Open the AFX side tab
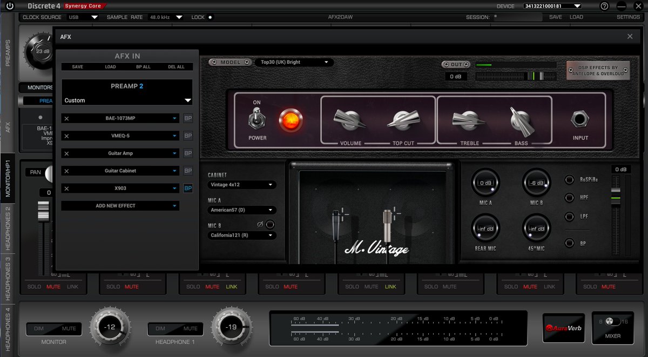The width and height of the screenshot is (648, 357). tap(8, 127)
